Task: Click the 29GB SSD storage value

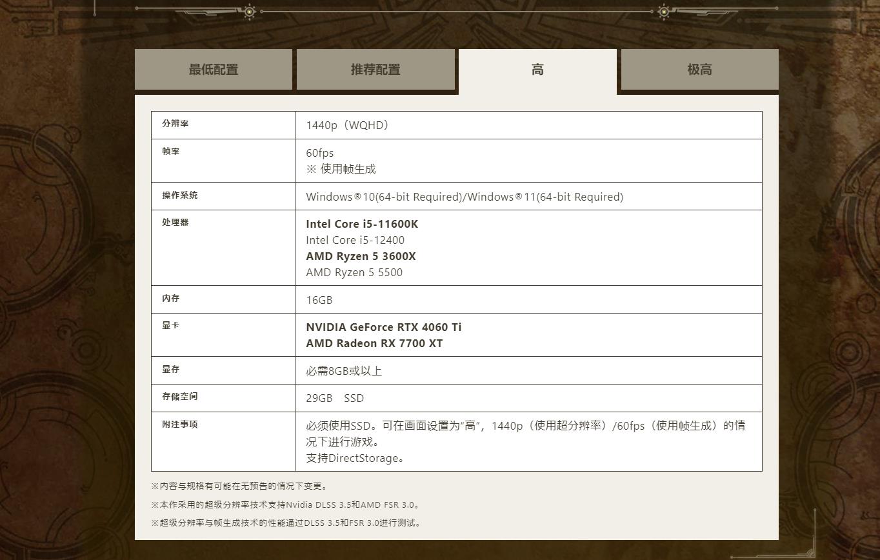Action: click(335, 398)
